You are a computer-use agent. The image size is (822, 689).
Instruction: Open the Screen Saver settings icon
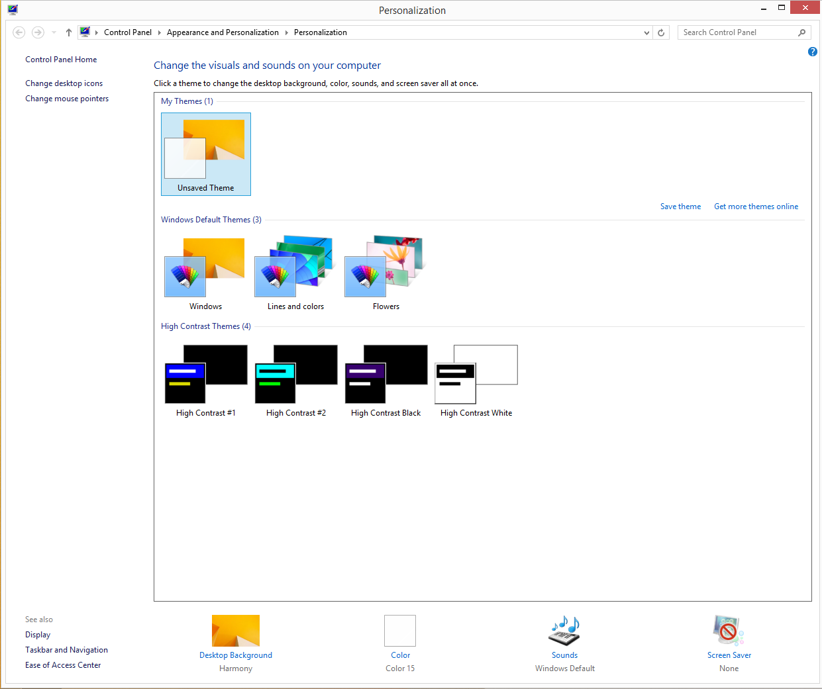tap(729, 631)
